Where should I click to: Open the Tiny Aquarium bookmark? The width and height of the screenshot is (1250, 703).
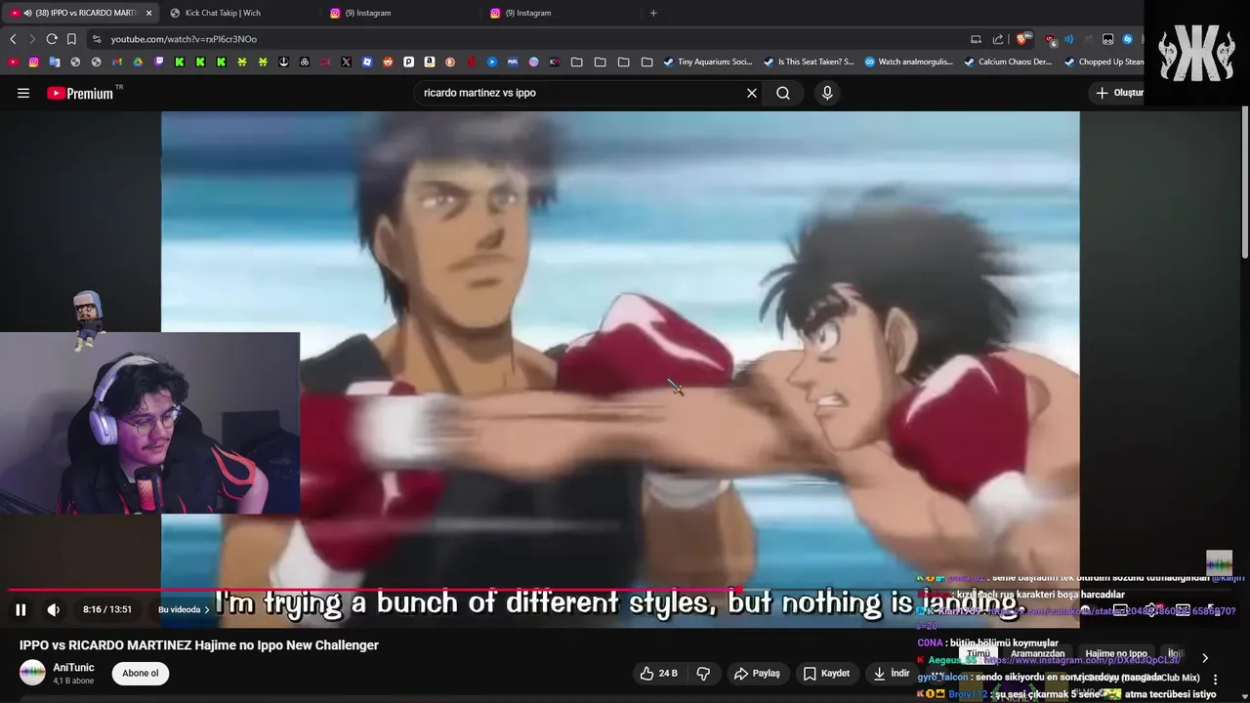click(x=708, y=62)
